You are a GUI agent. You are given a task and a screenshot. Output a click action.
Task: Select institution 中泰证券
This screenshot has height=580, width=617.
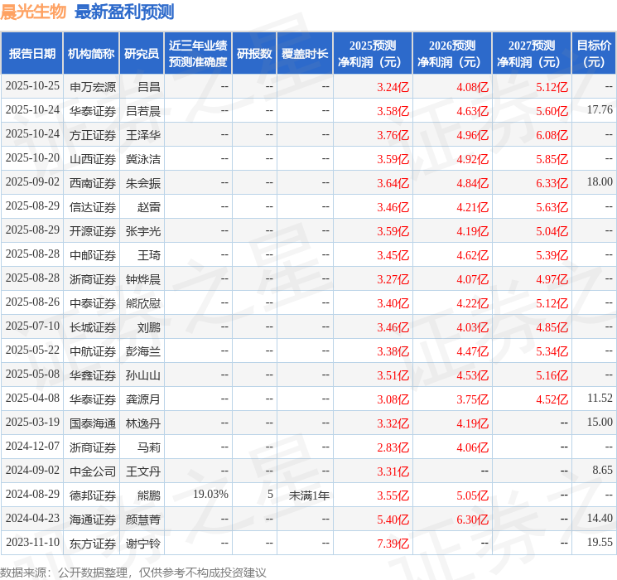tap(93, 302)
